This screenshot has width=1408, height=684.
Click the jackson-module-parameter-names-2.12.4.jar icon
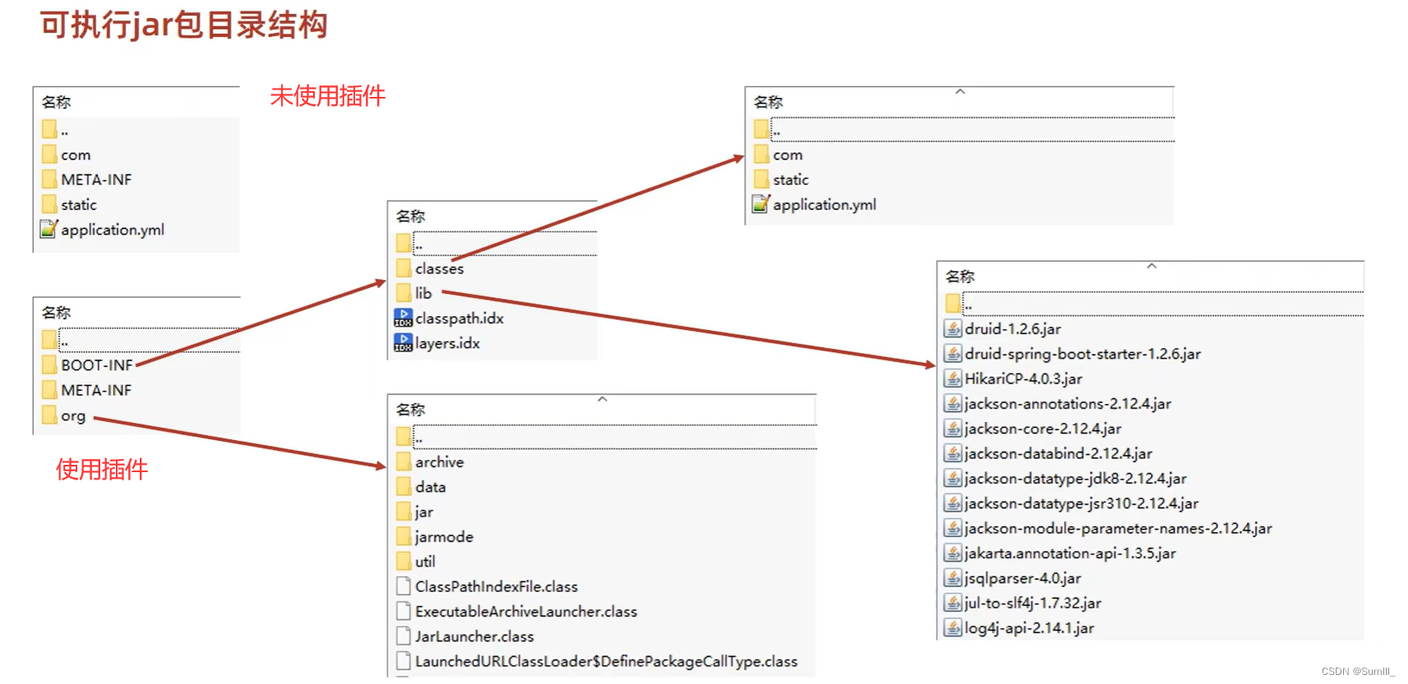(953, 528)
